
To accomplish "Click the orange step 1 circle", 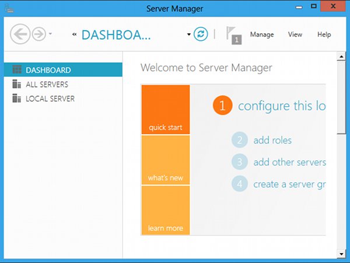I will point(222,106).
